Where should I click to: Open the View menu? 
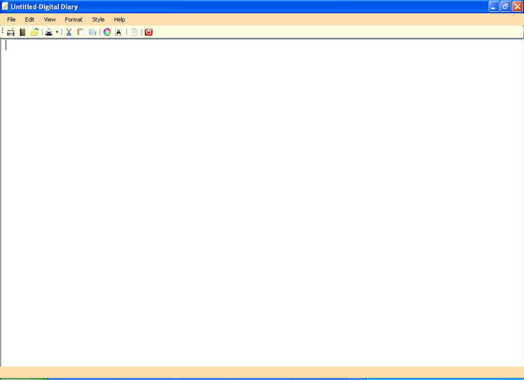50,19
